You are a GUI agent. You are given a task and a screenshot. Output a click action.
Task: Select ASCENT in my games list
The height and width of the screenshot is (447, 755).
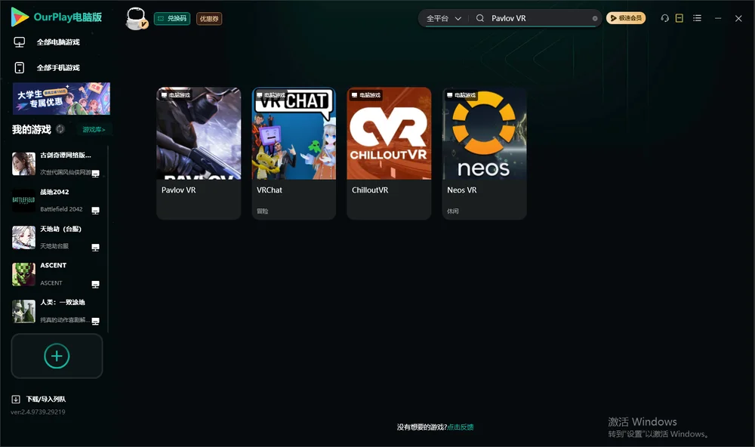point(57,275)
